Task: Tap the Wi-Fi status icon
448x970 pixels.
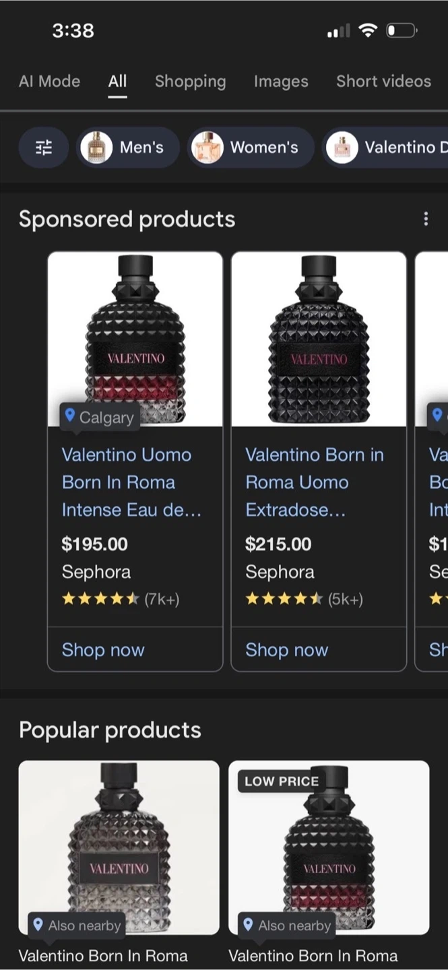Action: [x=367, y=30]
